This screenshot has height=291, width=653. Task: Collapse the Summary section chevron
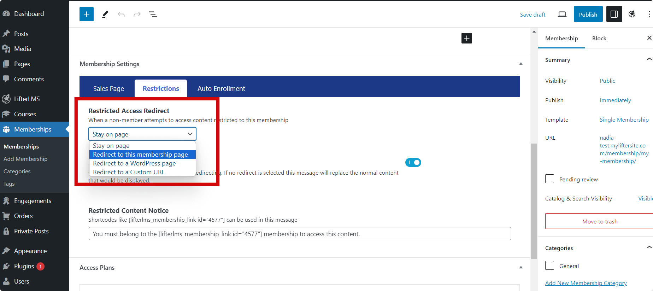[x=649, y=59]
